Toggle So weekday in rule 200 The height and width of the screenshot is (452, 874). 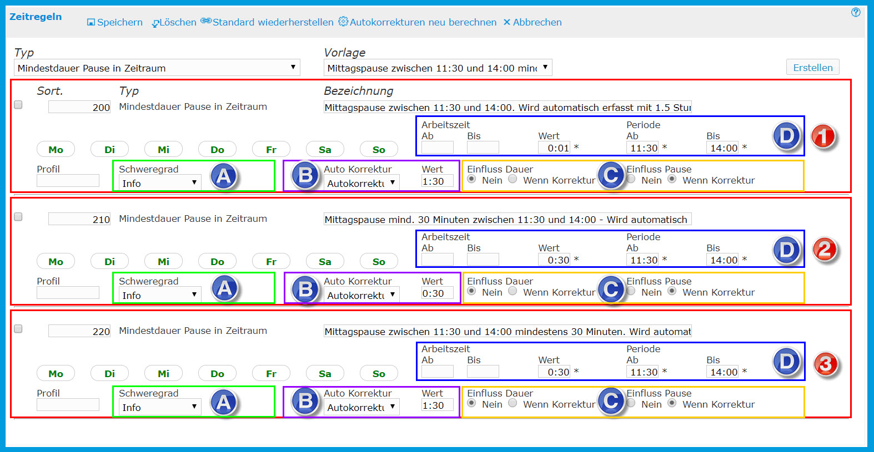pos(379,149)
